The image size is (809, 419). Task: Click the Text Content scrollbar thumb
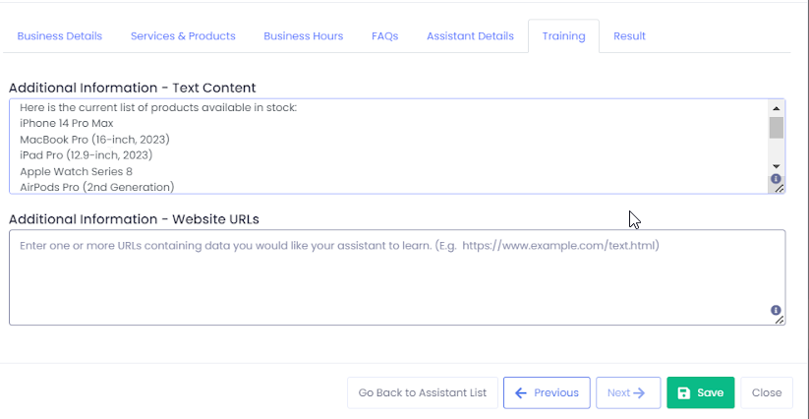[x=776, y=128]
